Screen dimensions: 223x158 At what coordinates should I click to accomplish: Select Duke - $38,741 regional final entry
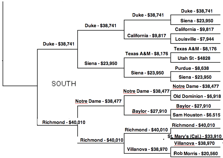click(x=59, y=44)
